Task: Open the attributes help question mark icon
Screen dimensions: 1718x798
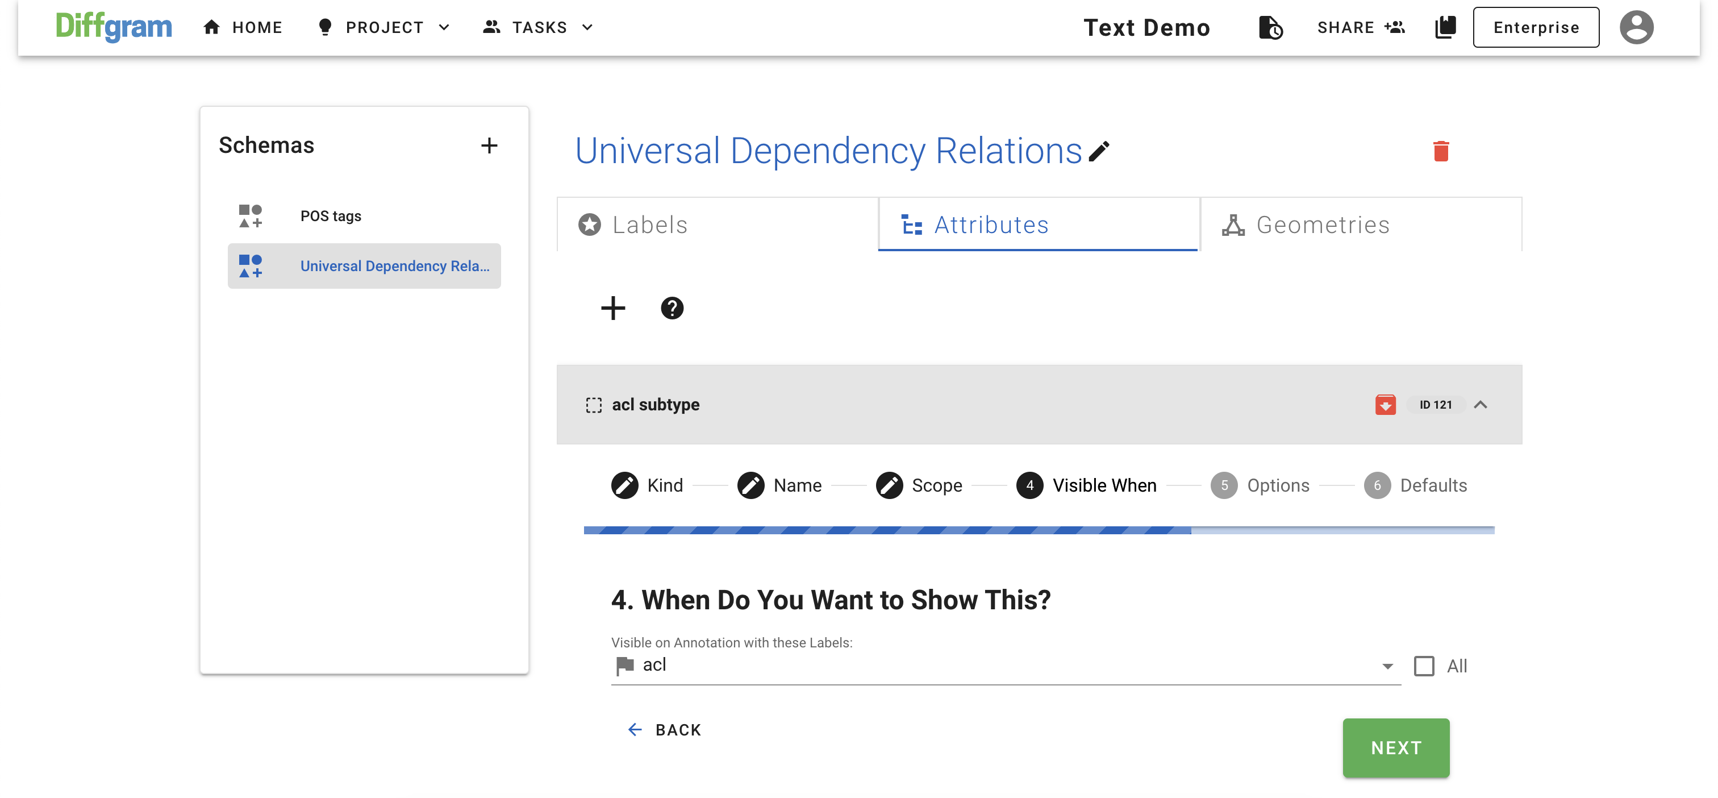Action: (672, 308)
